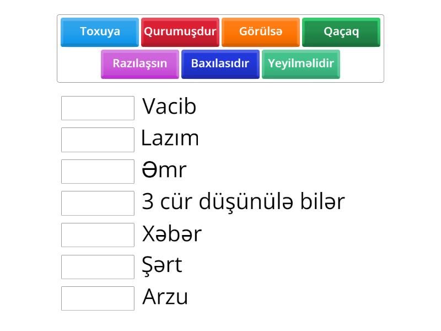Click the empty box beside Vacib
441x331 pixels.
pyautogui.click(x=98, y=108)
